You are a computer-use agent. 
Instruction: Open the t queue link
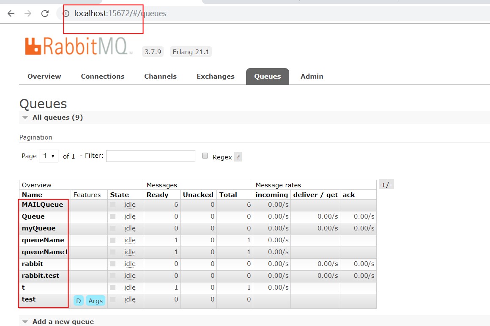pyautogui.click(x=23, y=287)
